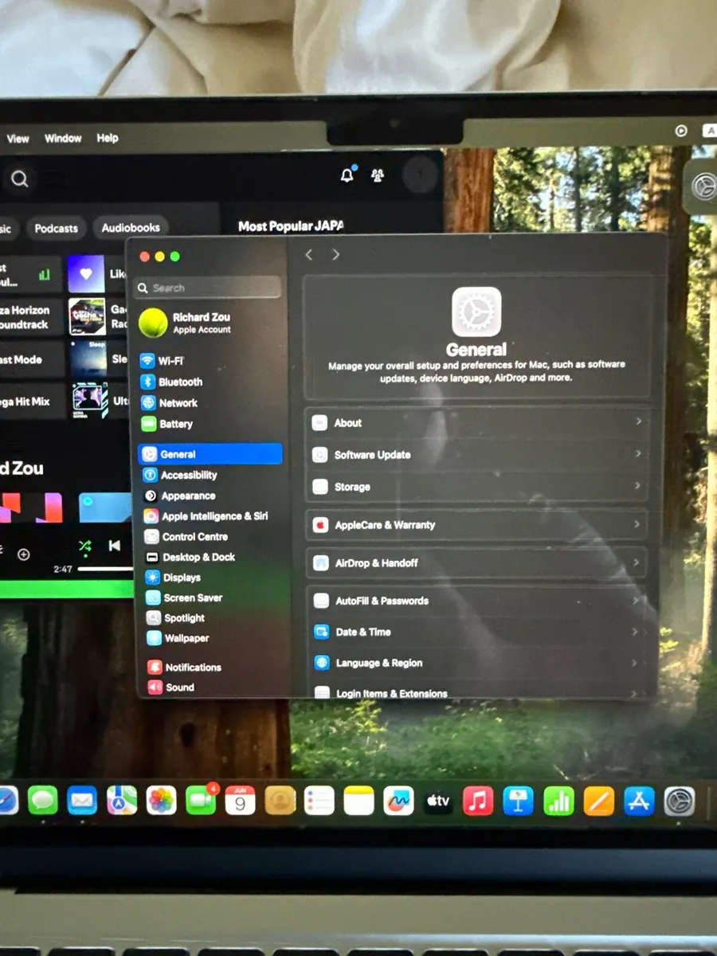Open Spotify's notification bell
The image size is (717, 956).
coord(347,175)
